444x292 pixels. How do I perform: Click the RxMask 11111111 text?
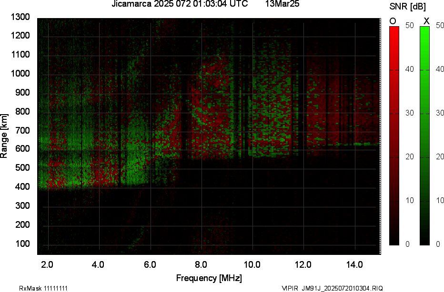click(36, 288)
